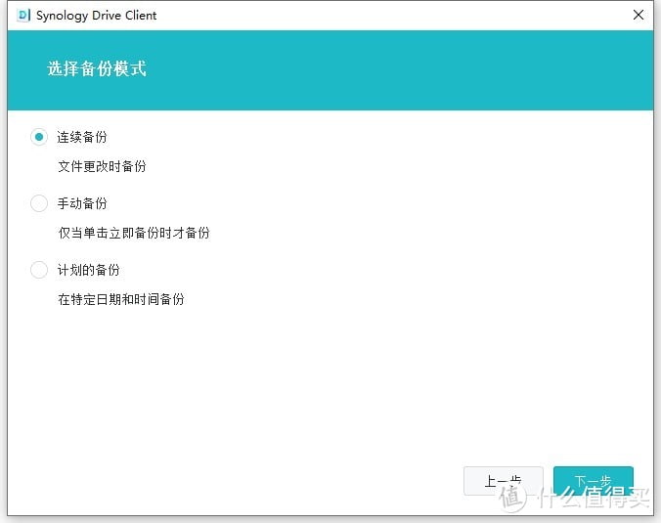Click the 上一步 button

(503, 481)
